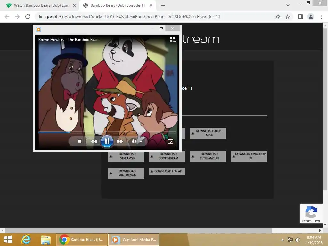Image resolution: width=328 pixels, height=246 pixels.
Task: Open the Windows Start menu
Action: pyautogui.click(x=8, y=240)
